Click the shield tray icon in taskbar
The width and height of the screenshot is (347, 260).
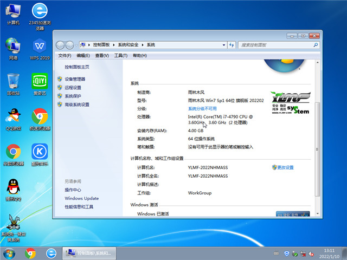coord(287,253)
